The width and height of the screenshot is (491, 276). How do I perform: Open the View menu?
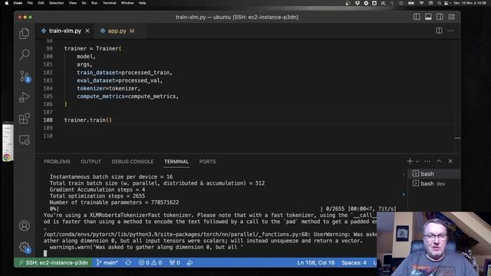[73, 3]
